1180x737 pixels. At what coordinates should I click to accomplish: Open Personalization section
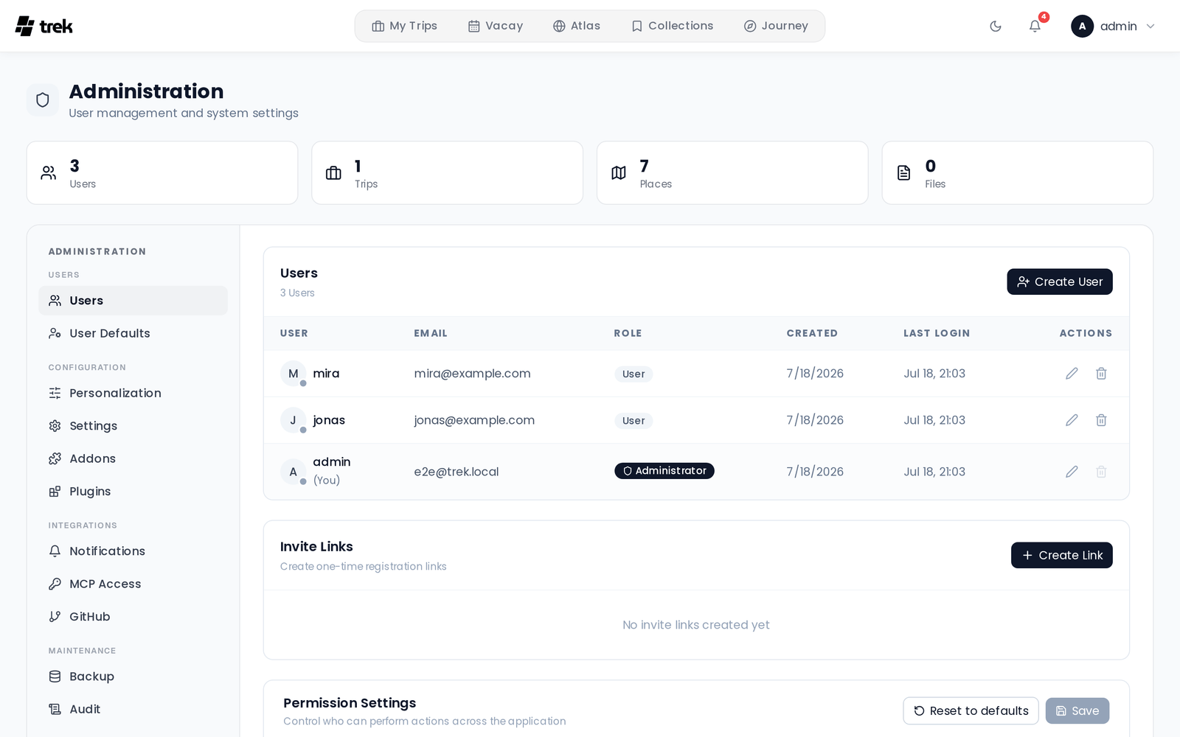(133, 393)
